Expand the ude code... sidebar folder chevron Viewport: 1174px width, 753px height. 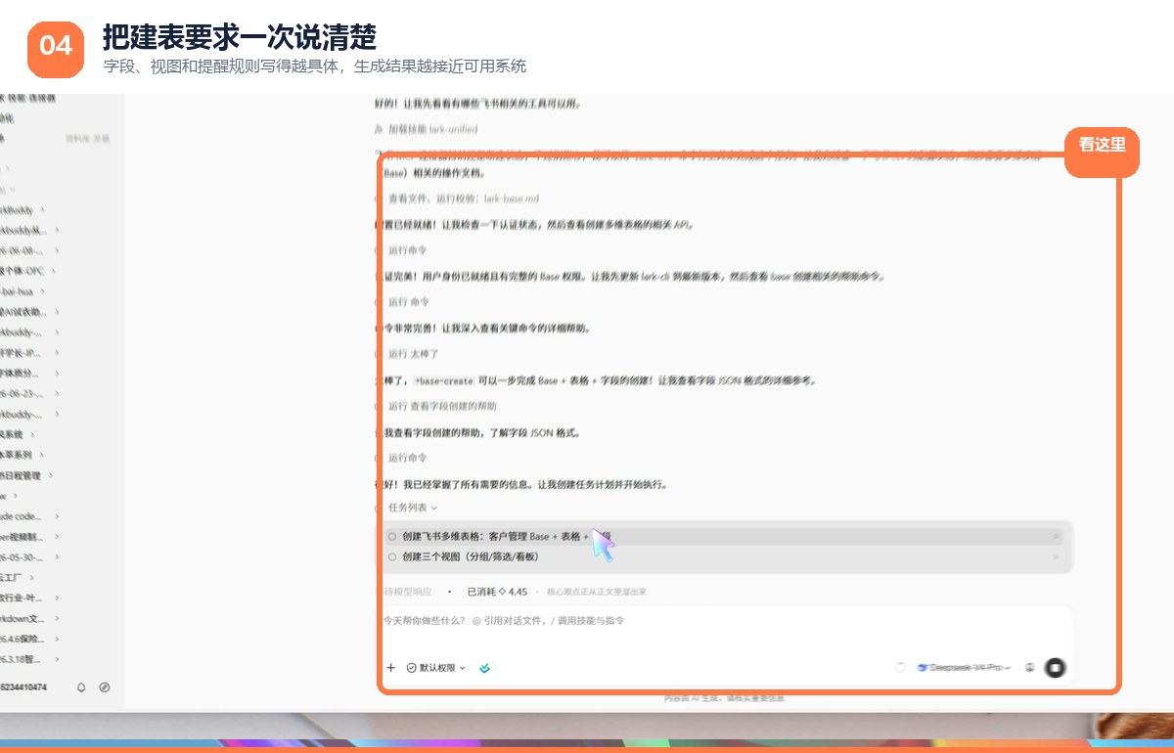click(x=57, y=516)
